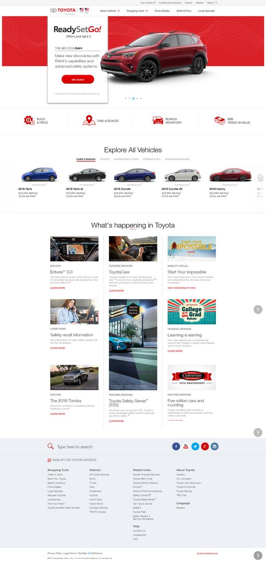
Task: Open the Contact Us footer link
Action: tap(139, 531)
